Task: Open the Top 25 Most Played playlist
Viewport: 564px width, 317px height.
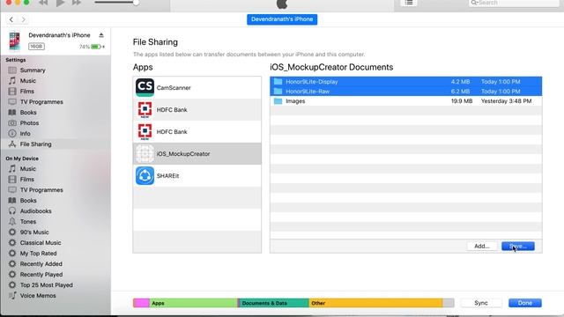Action: click(46, 285)
